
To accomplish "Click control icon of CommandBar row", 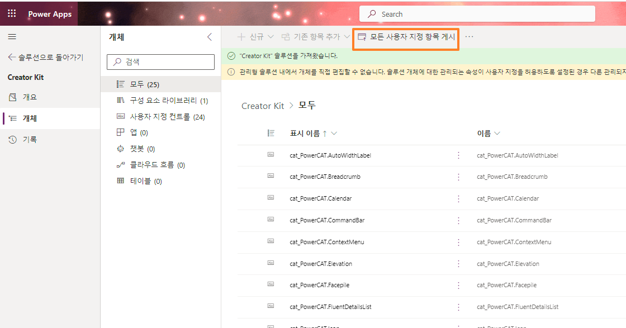I will 271,220.
